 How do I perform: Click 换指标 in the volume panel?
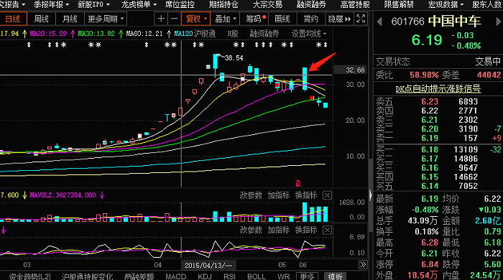pos(306,195)
